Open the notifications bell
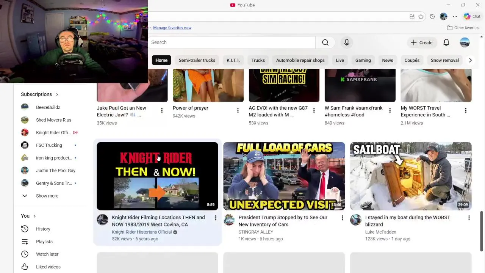Screen dimensions: 485x273 coord(446,42)
